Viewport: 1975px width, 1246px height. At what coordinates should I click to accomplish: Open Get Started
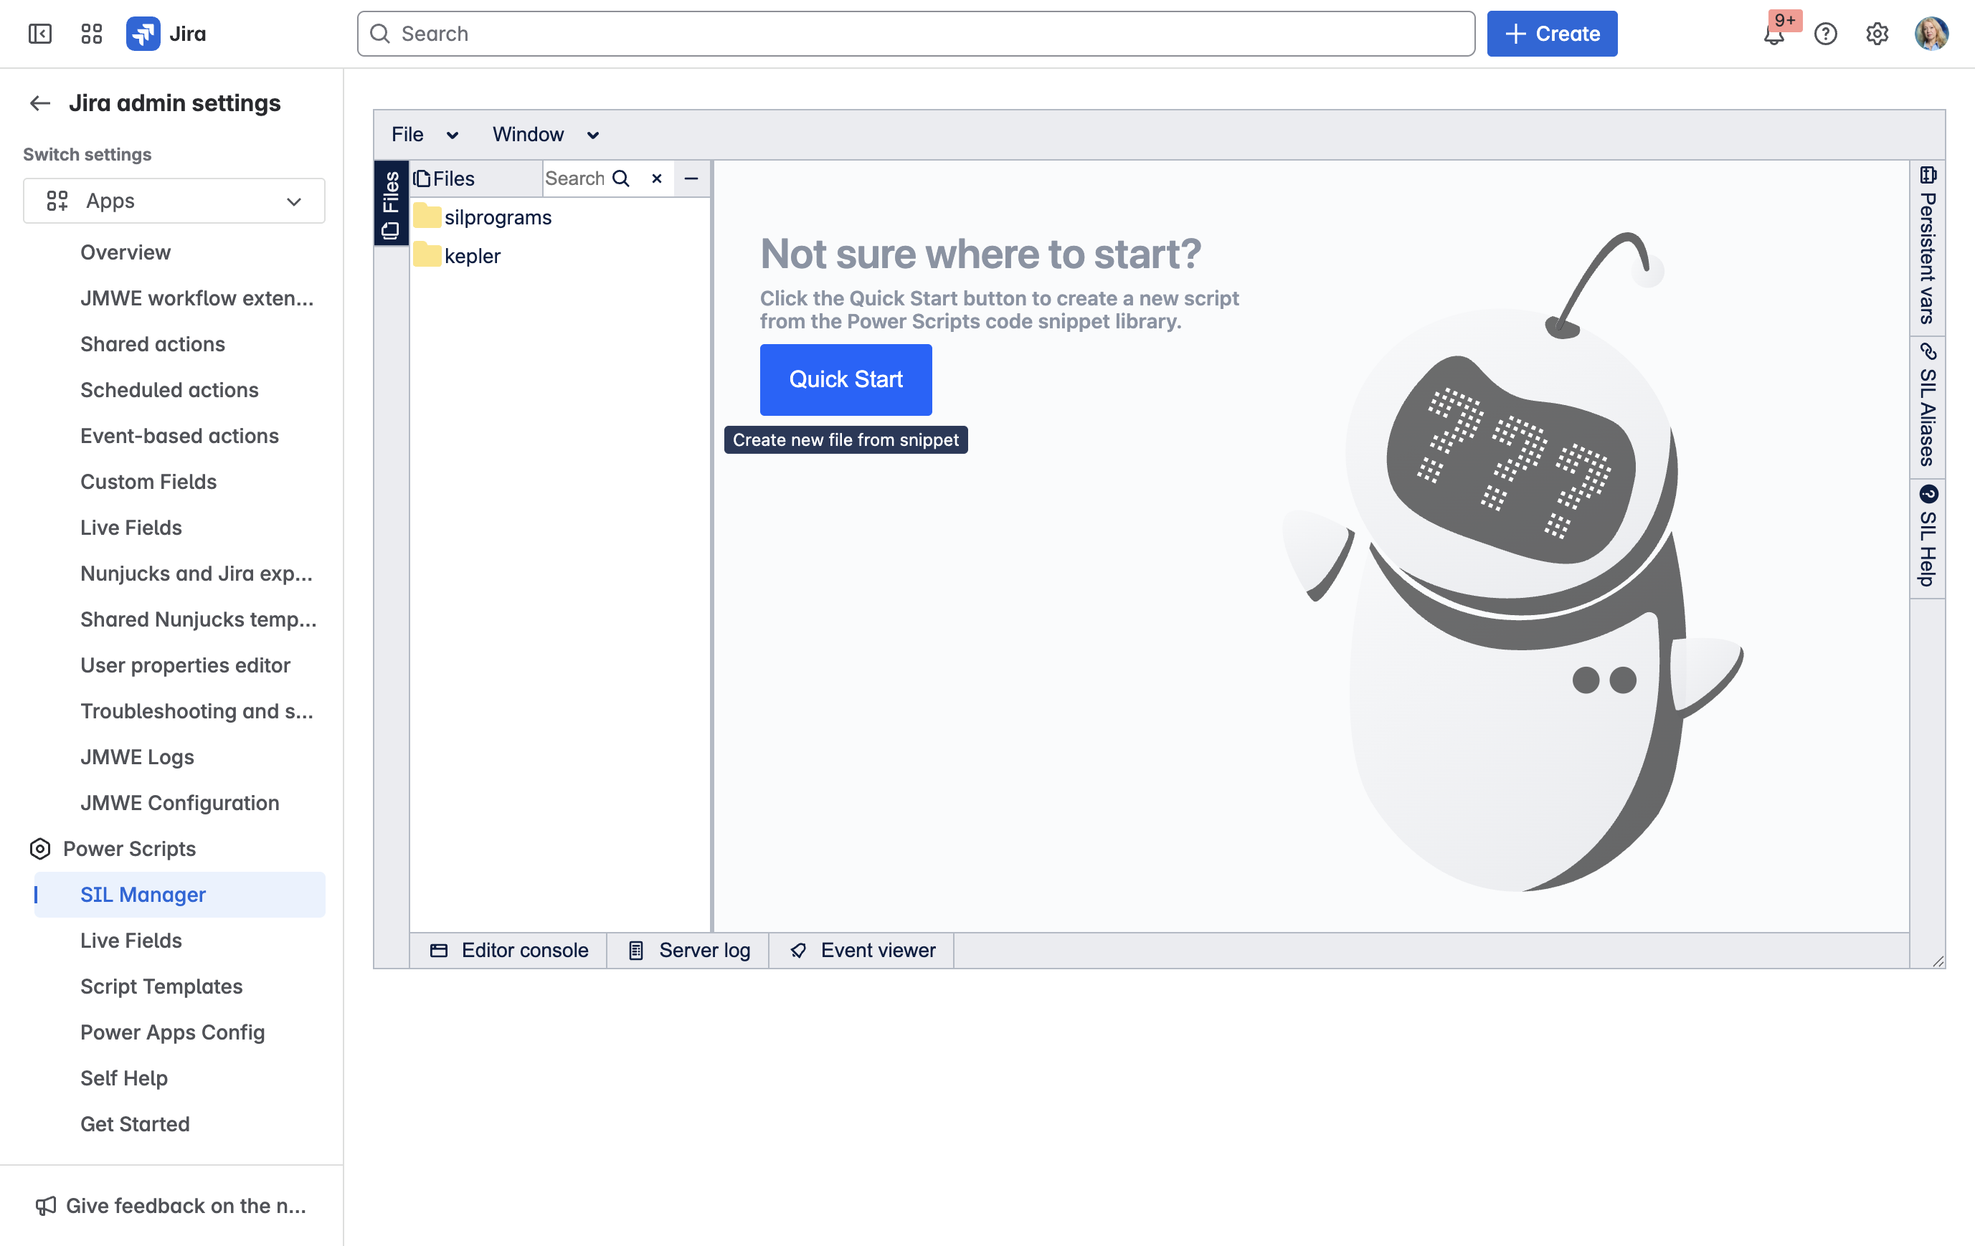pyautogui.click(x=136, y=1124)
